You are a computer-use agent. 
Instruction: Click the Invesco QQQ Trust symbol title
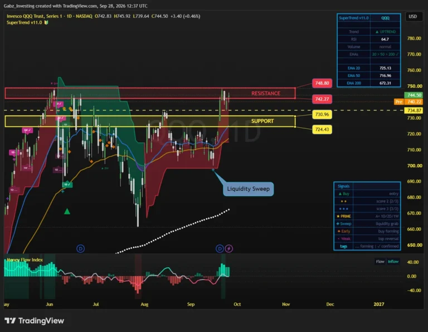point(50,16)
